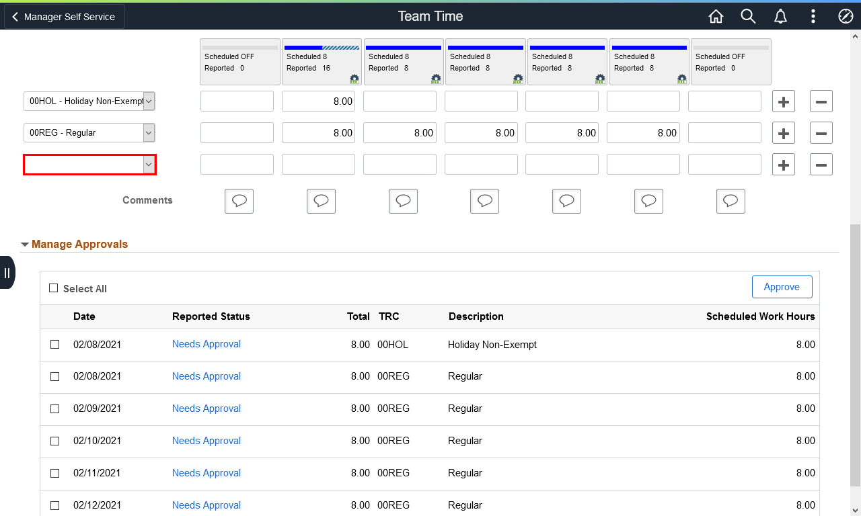Viewport: 861px width, 516px height.
Task: Check the 02/08/2021 Holiday Non-Exempt row
Action: coord(55,345)
